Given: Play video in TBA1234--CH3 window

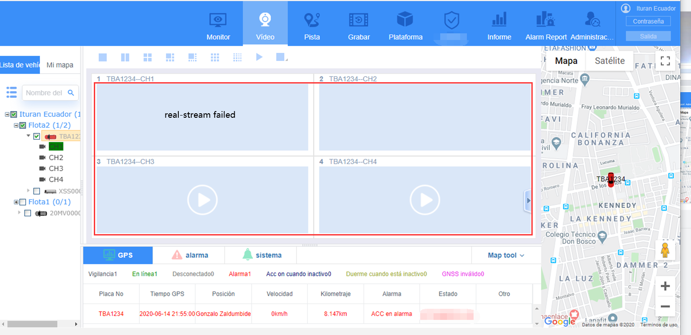Looking at the screenshot, I should point(202,200).
